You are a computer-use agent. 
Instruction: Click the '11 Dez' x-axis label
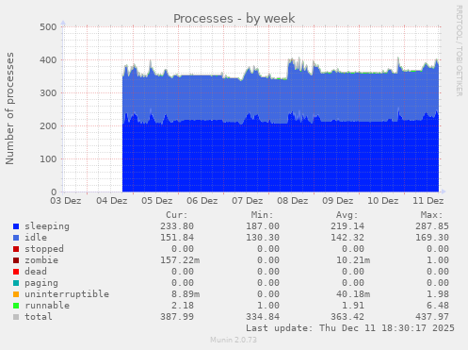pyautogui.click(x=428, y=201)
